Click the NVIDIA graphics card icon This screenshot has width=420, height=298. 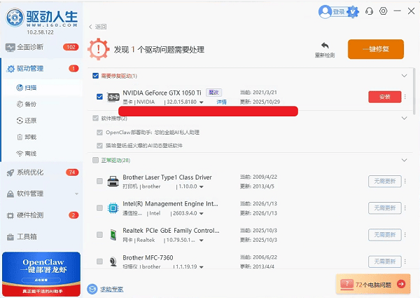pyautogui.click(x=113, y=97)
